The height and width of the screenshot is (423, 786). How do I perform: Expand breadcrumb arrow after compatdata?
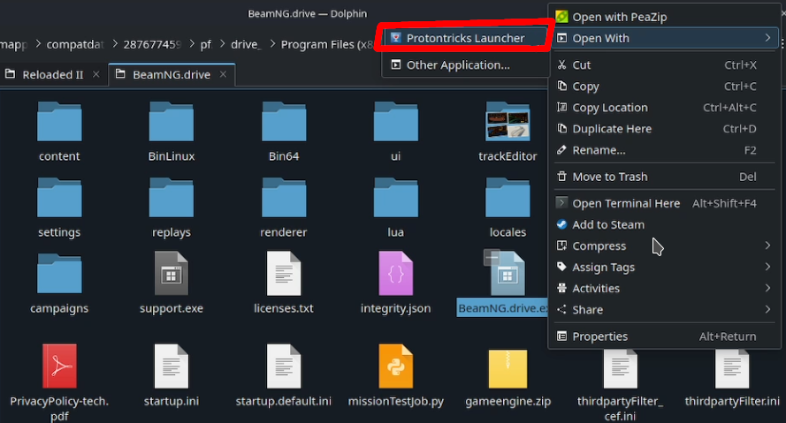coord(115,44)
